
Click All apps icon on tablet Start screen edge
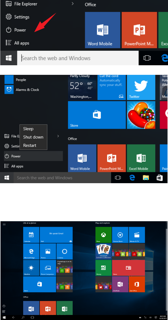pos(4,311)
